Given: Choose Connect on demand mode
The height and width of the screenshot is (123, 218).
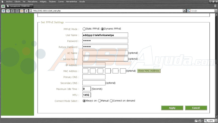Looking at the screenshot, I should click(x=111, y=101).
